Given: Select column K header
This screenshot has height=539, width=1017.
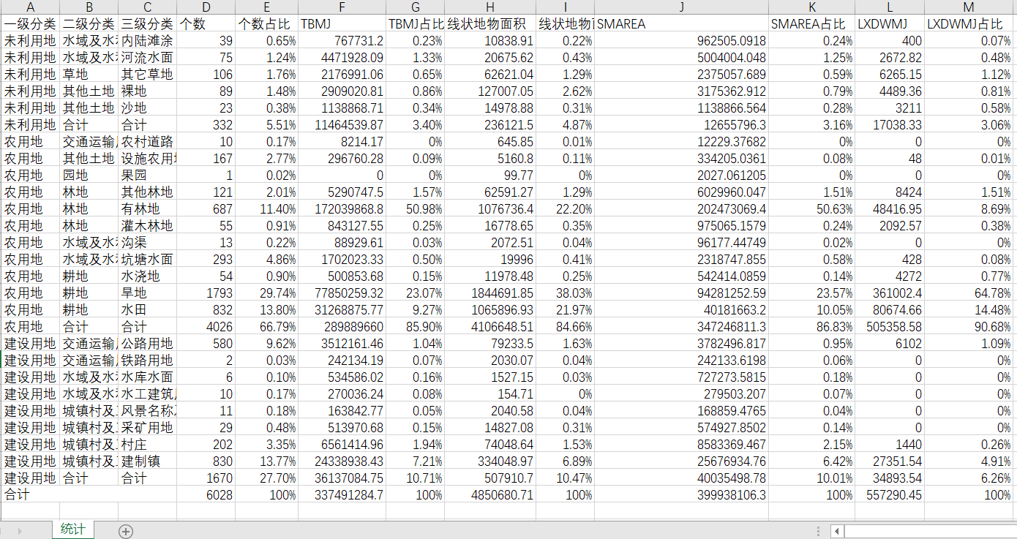Looking at the screenshot, I should click(811, 7).
